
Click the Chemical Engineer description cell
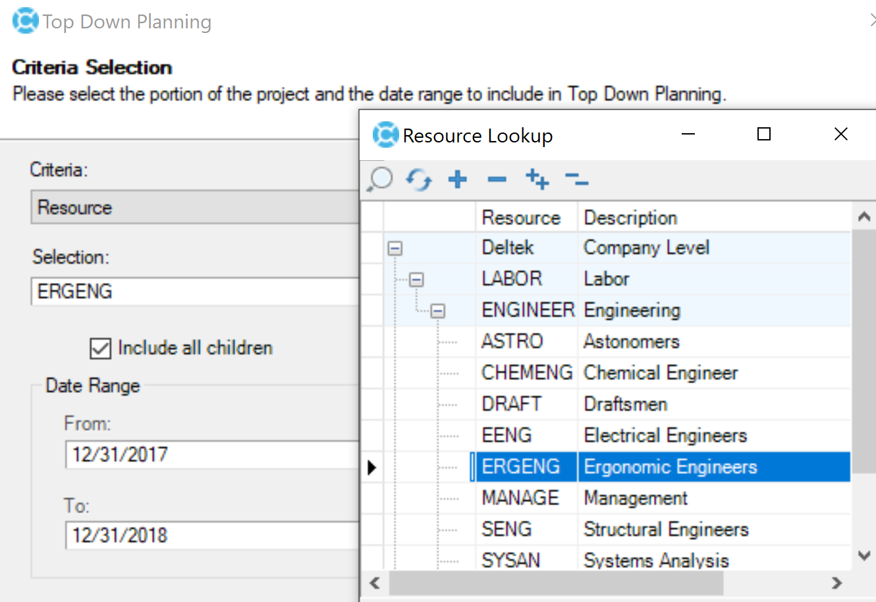pyautogui.click(x=714, y=373)
